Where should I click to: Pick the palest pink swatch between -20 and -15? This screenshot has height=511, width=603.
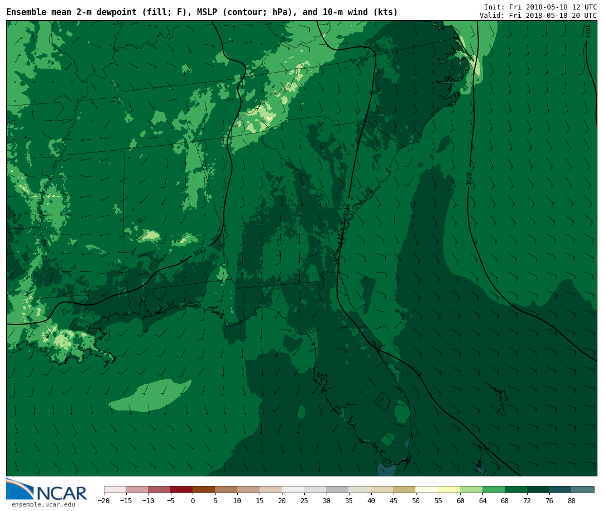point(115,490)
